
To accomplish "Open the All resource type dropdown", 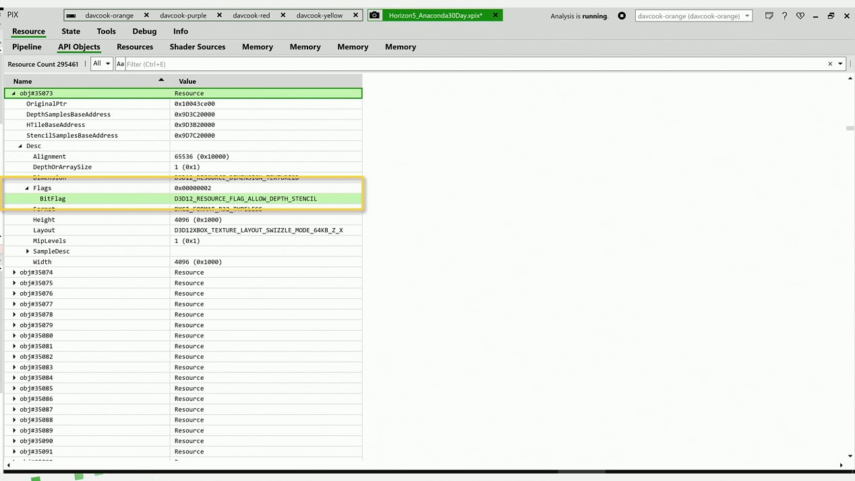I will tap(102, 64).
